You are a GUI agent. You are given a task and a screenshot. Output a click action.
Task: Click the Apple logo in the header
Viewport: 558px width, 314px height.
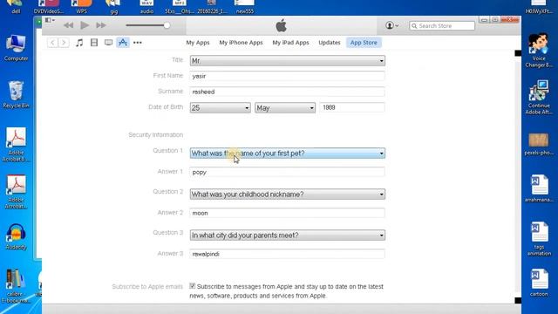point(281,25)
